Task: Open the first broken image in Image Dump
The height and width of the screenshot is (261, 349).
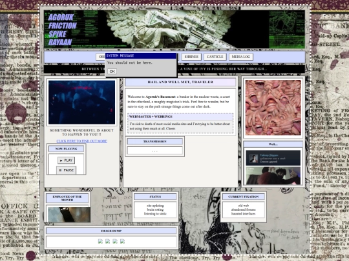Action: pos(100,241)
